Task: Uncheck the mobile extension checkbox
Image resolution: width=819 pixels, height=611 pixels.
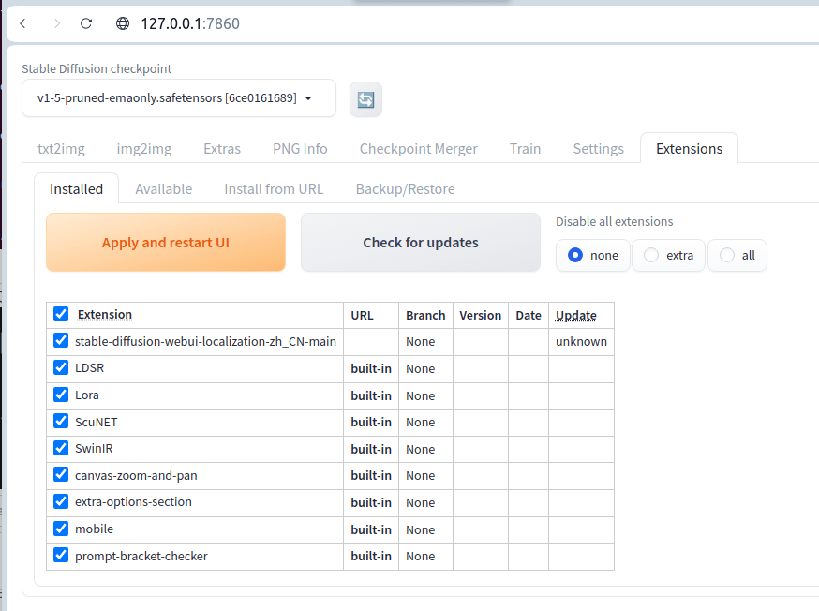Action: click(x=61, y=529)
